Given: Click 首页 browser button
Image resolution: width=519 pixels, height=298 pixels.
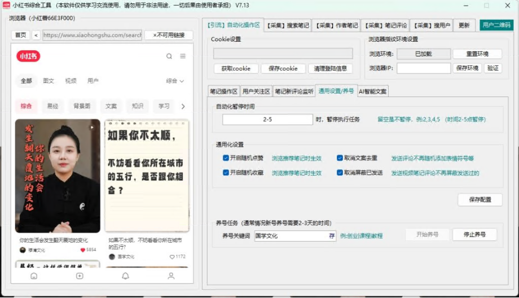Looking at the screenshot, I should click(20, 35).
